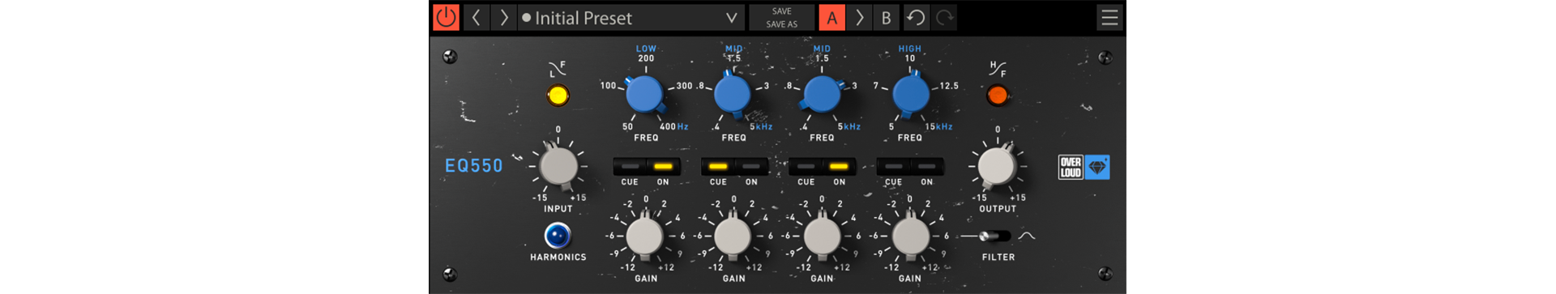1556x294 pixels.
Task: Click the HARMONICS label
Action: pyautogui.click(x=558, y=258)
